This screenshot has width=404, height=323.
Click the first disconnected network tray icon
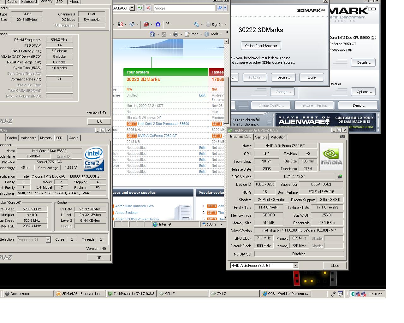point(358,294)
